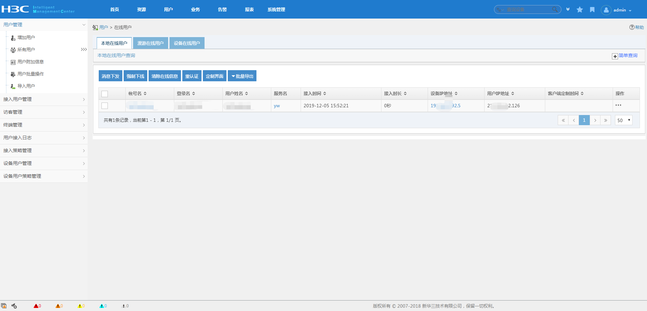Click the gray info alarm icon
Screen dimensions: 647x311
click(x=124, y=306)
